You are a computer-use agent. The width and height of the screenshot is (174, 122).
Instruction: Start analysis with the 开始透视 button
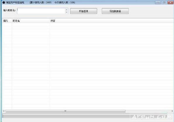click(84, 11)
